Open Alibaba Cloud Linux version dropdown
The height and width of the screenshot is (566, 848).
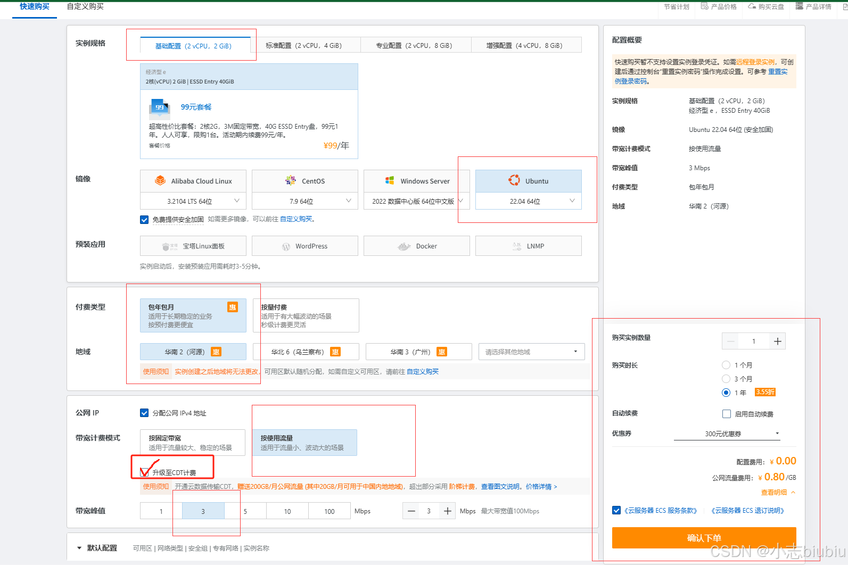click(193, 201)
